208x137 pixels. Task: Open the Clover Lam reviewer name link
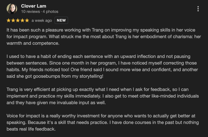click(x=33, y=6)
